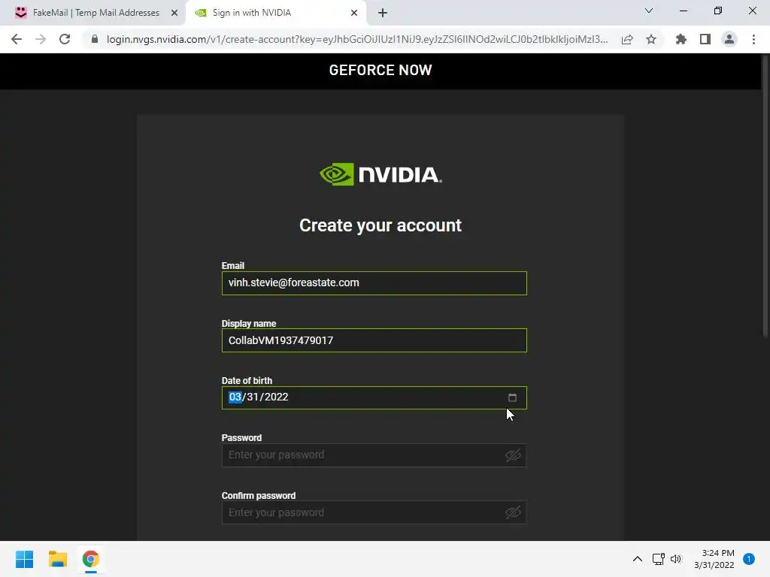Viewport: 770px width, 577px height.
Task: Open the browser side panel
Action: click(x=705, y=39)
